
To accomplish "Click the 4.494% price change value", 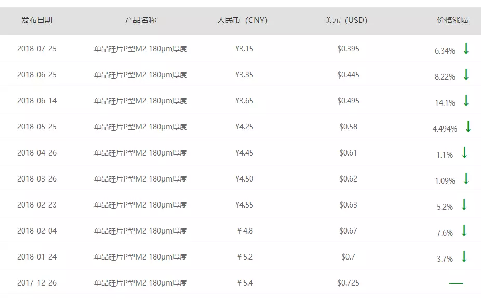I will coord(445,129).
